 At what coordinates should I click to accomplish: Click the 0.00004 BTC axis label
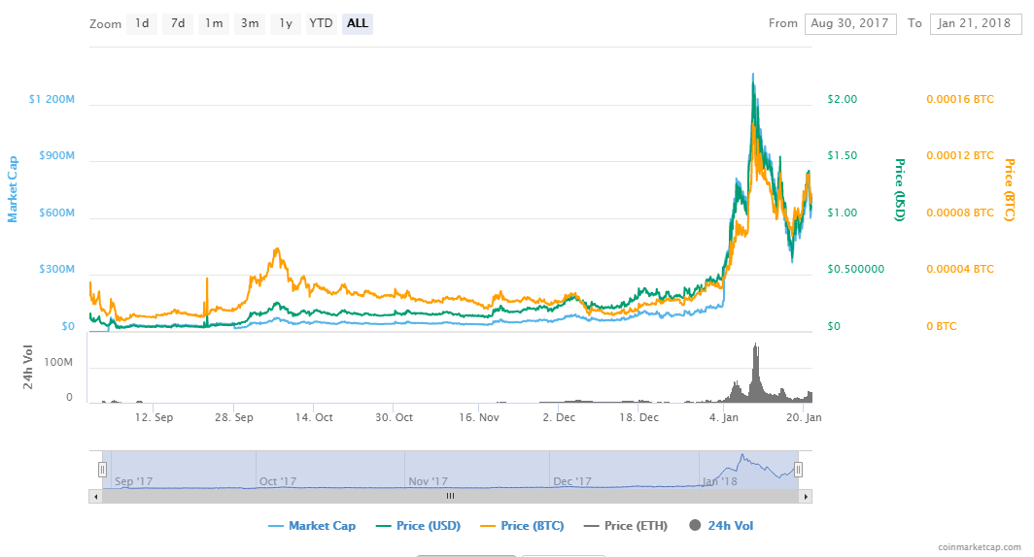point(959,270)
